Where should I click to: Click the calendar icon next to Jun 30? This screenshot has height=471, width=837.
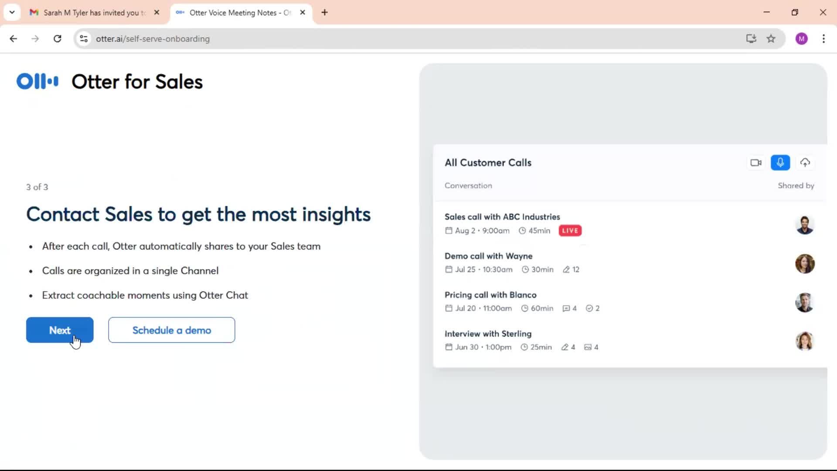pyautogui.click(x=449, y=347)
